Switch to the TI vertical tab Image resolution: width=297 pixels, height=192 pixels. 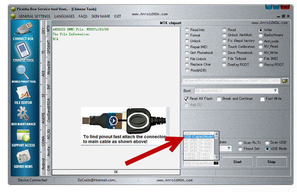(x=43, y=52)
